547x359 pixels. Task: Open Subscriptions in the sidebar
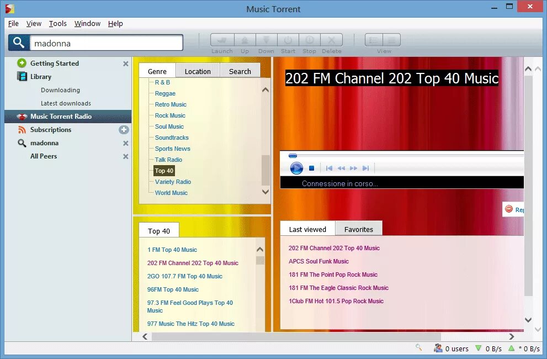pyautogui.click(x=51, y=130)
